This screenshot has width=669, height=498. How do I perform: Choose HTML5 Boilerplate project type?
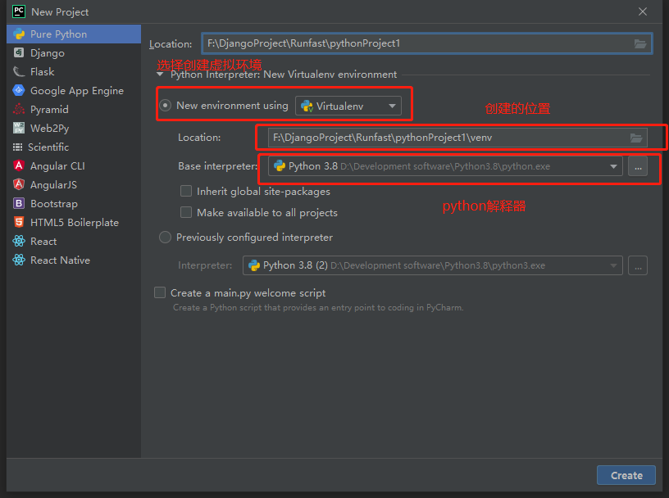click(74, 222)
